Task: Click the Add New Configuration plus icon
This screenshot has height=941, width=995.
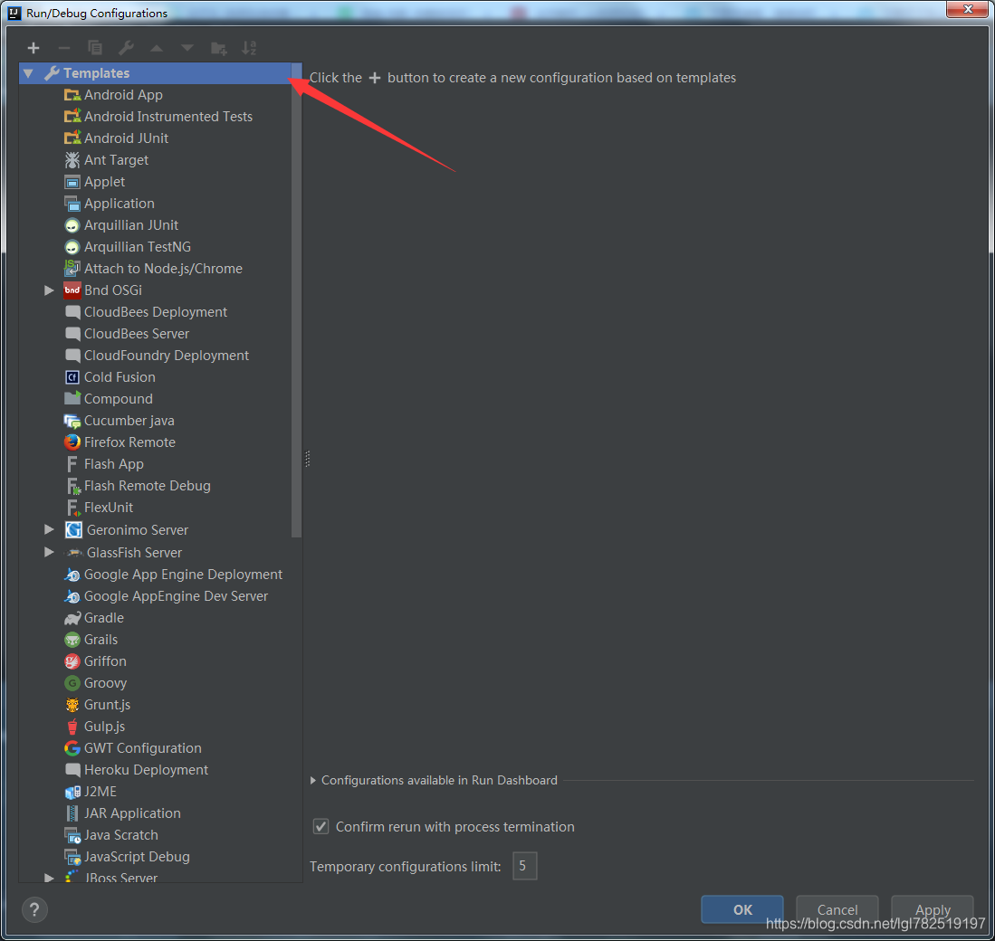Action: click(x=33, y=48)
